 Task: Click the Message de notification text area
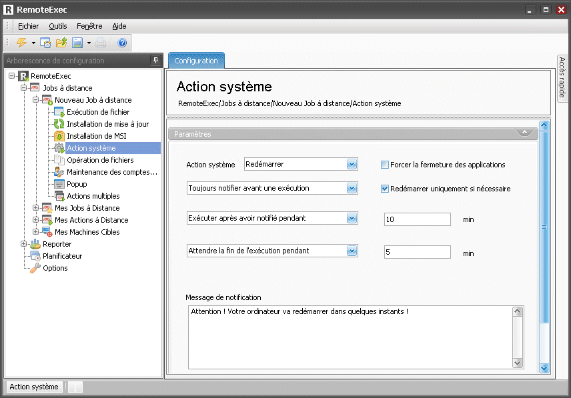[350, 337]
